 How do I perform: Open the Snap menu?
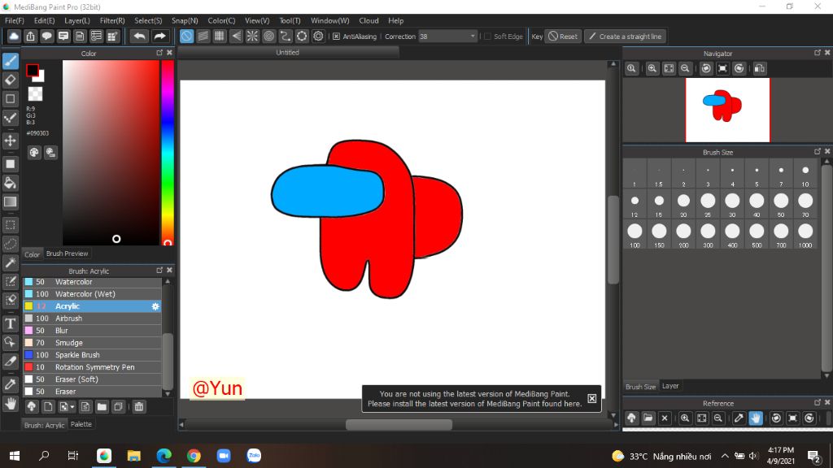pyautogui.click(x=185, y=20)
